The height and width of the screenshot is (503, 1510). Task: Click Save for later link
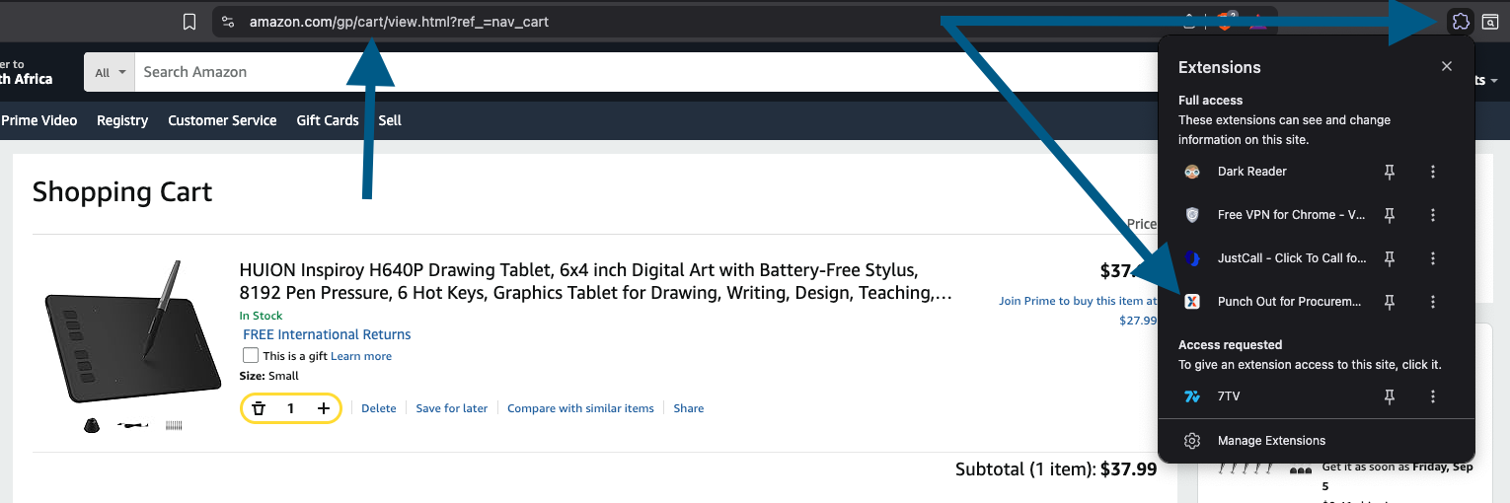[x=452, y=408]
